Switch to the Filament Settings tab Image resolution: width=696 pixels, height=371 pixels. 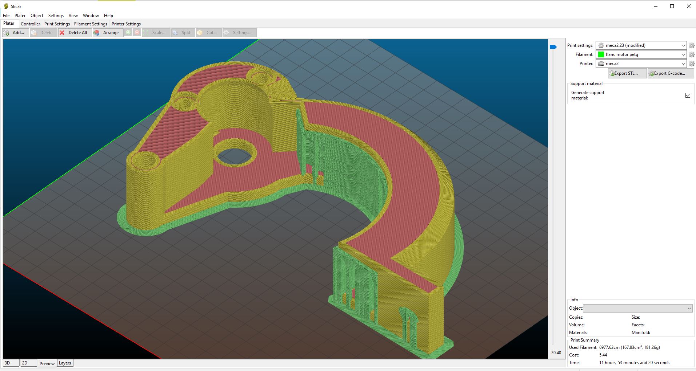coord(91,24)
